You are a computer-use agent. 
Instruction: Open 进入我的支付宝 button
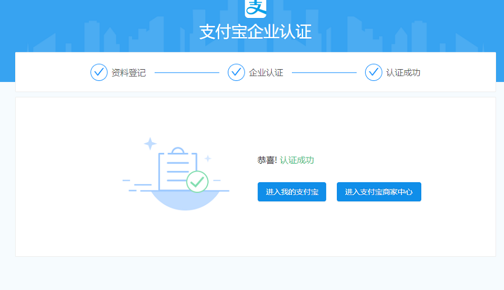coord(292,192)
